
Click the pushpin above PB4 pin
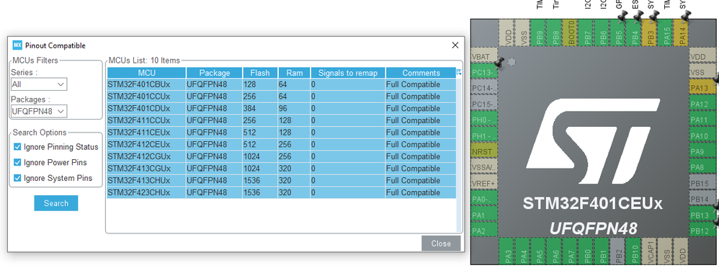pyautogui.click(x=638, y=17)
